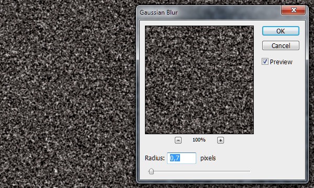Image resolution: width=314 pixels, height=188 pixels.
Task: Uncheck the Preview checkbox
Action: click(265, 62)
